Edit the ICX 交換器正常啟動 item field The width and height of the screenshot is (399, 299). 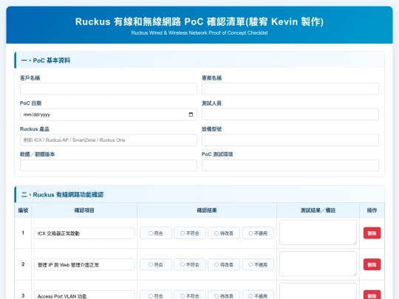(84, 233)
